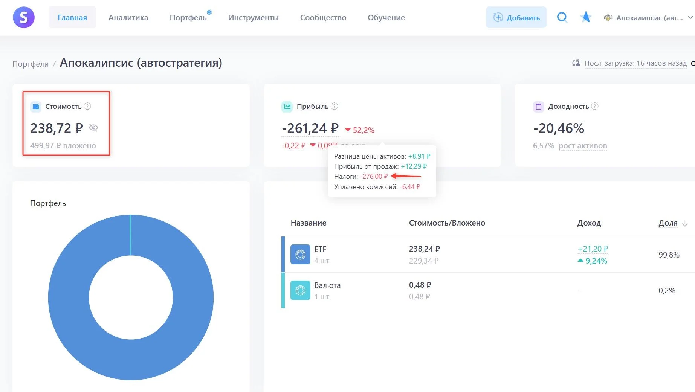
Task: Click the Валюта asset row icon
Action: 300,290
